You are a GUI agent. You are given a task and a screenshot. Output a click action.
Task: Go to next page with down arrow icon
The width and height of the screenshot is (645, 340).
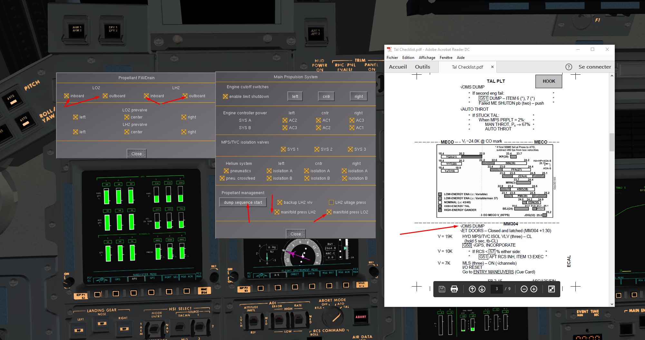click(482, 289)
